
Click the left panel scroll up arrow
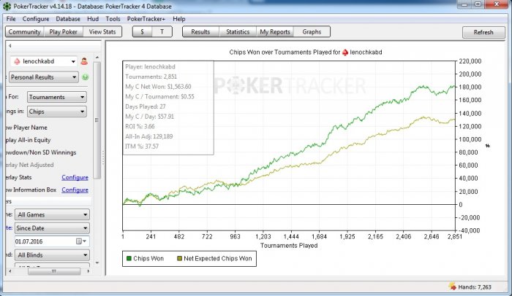[97, 58]
